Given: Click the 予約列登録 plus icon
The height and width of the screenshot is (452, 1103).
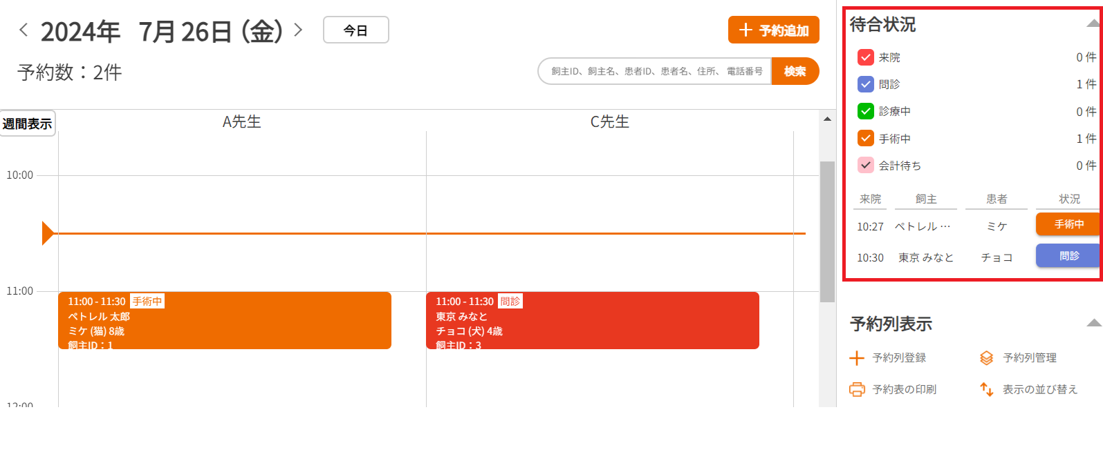Looking at the screenshot, I should [857, 357].
